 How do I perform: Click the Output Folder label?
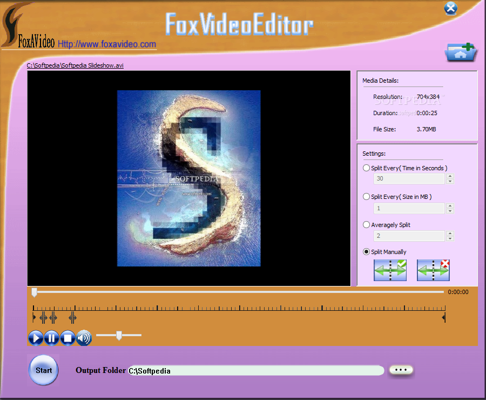pyautogui.click(x=100, y=370)
